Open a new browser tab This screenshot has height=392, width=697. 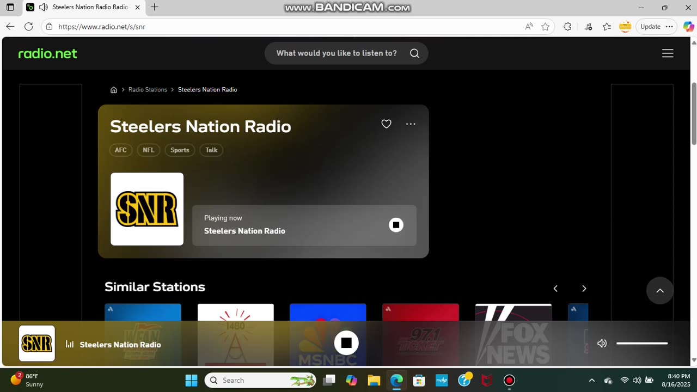tap(155, 7)
